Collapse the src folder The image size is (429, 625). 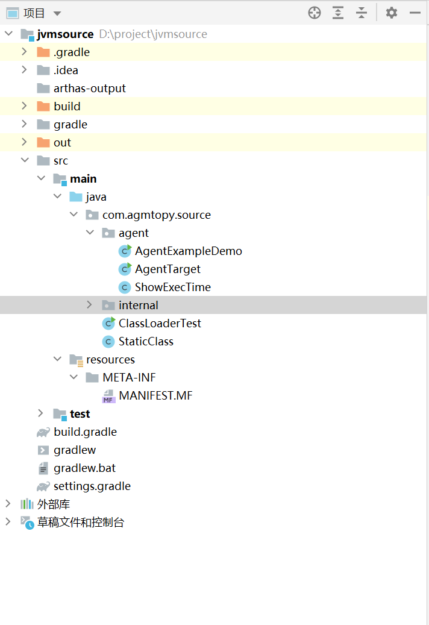coord(25,160)
